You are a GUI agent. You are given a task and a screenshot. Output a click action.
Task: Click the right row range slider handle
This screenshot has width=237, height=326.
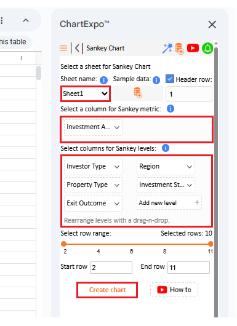pos(211,244)
